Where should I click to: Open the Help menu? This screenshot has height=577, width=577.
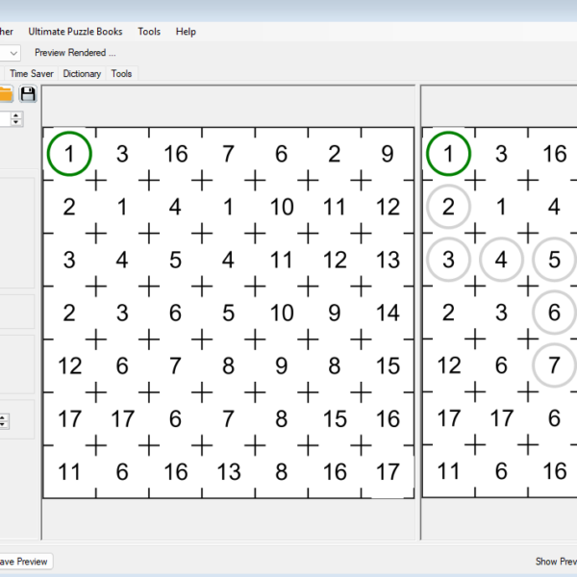pos(186,32)
